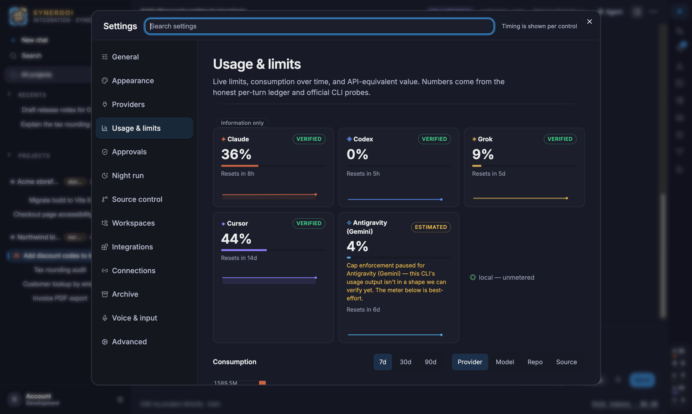Group consumption by Repo
692x414 pixels.
(535, 362)
